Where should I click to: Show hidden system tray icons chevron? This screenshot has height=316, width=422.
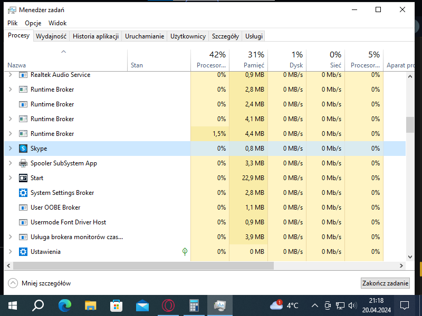pos(314,305)
